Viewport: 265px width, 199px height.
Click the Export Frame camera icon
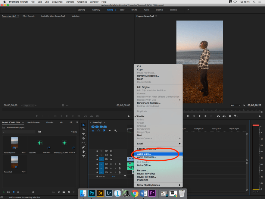pos(230,116)
